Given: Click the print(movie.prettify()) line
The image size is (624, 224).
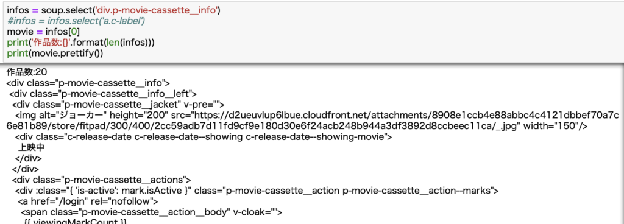Looking at the screenshot, I should click(54, 53).
